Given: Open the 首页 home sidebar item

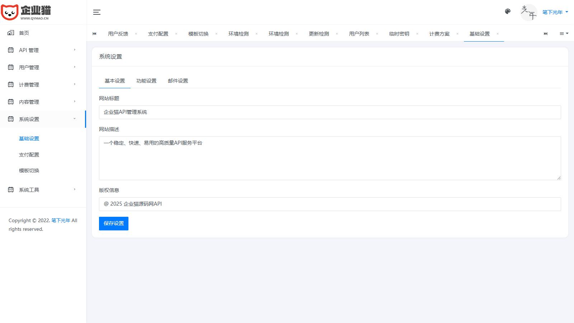Looking at the screenshot, I should 24,33.
